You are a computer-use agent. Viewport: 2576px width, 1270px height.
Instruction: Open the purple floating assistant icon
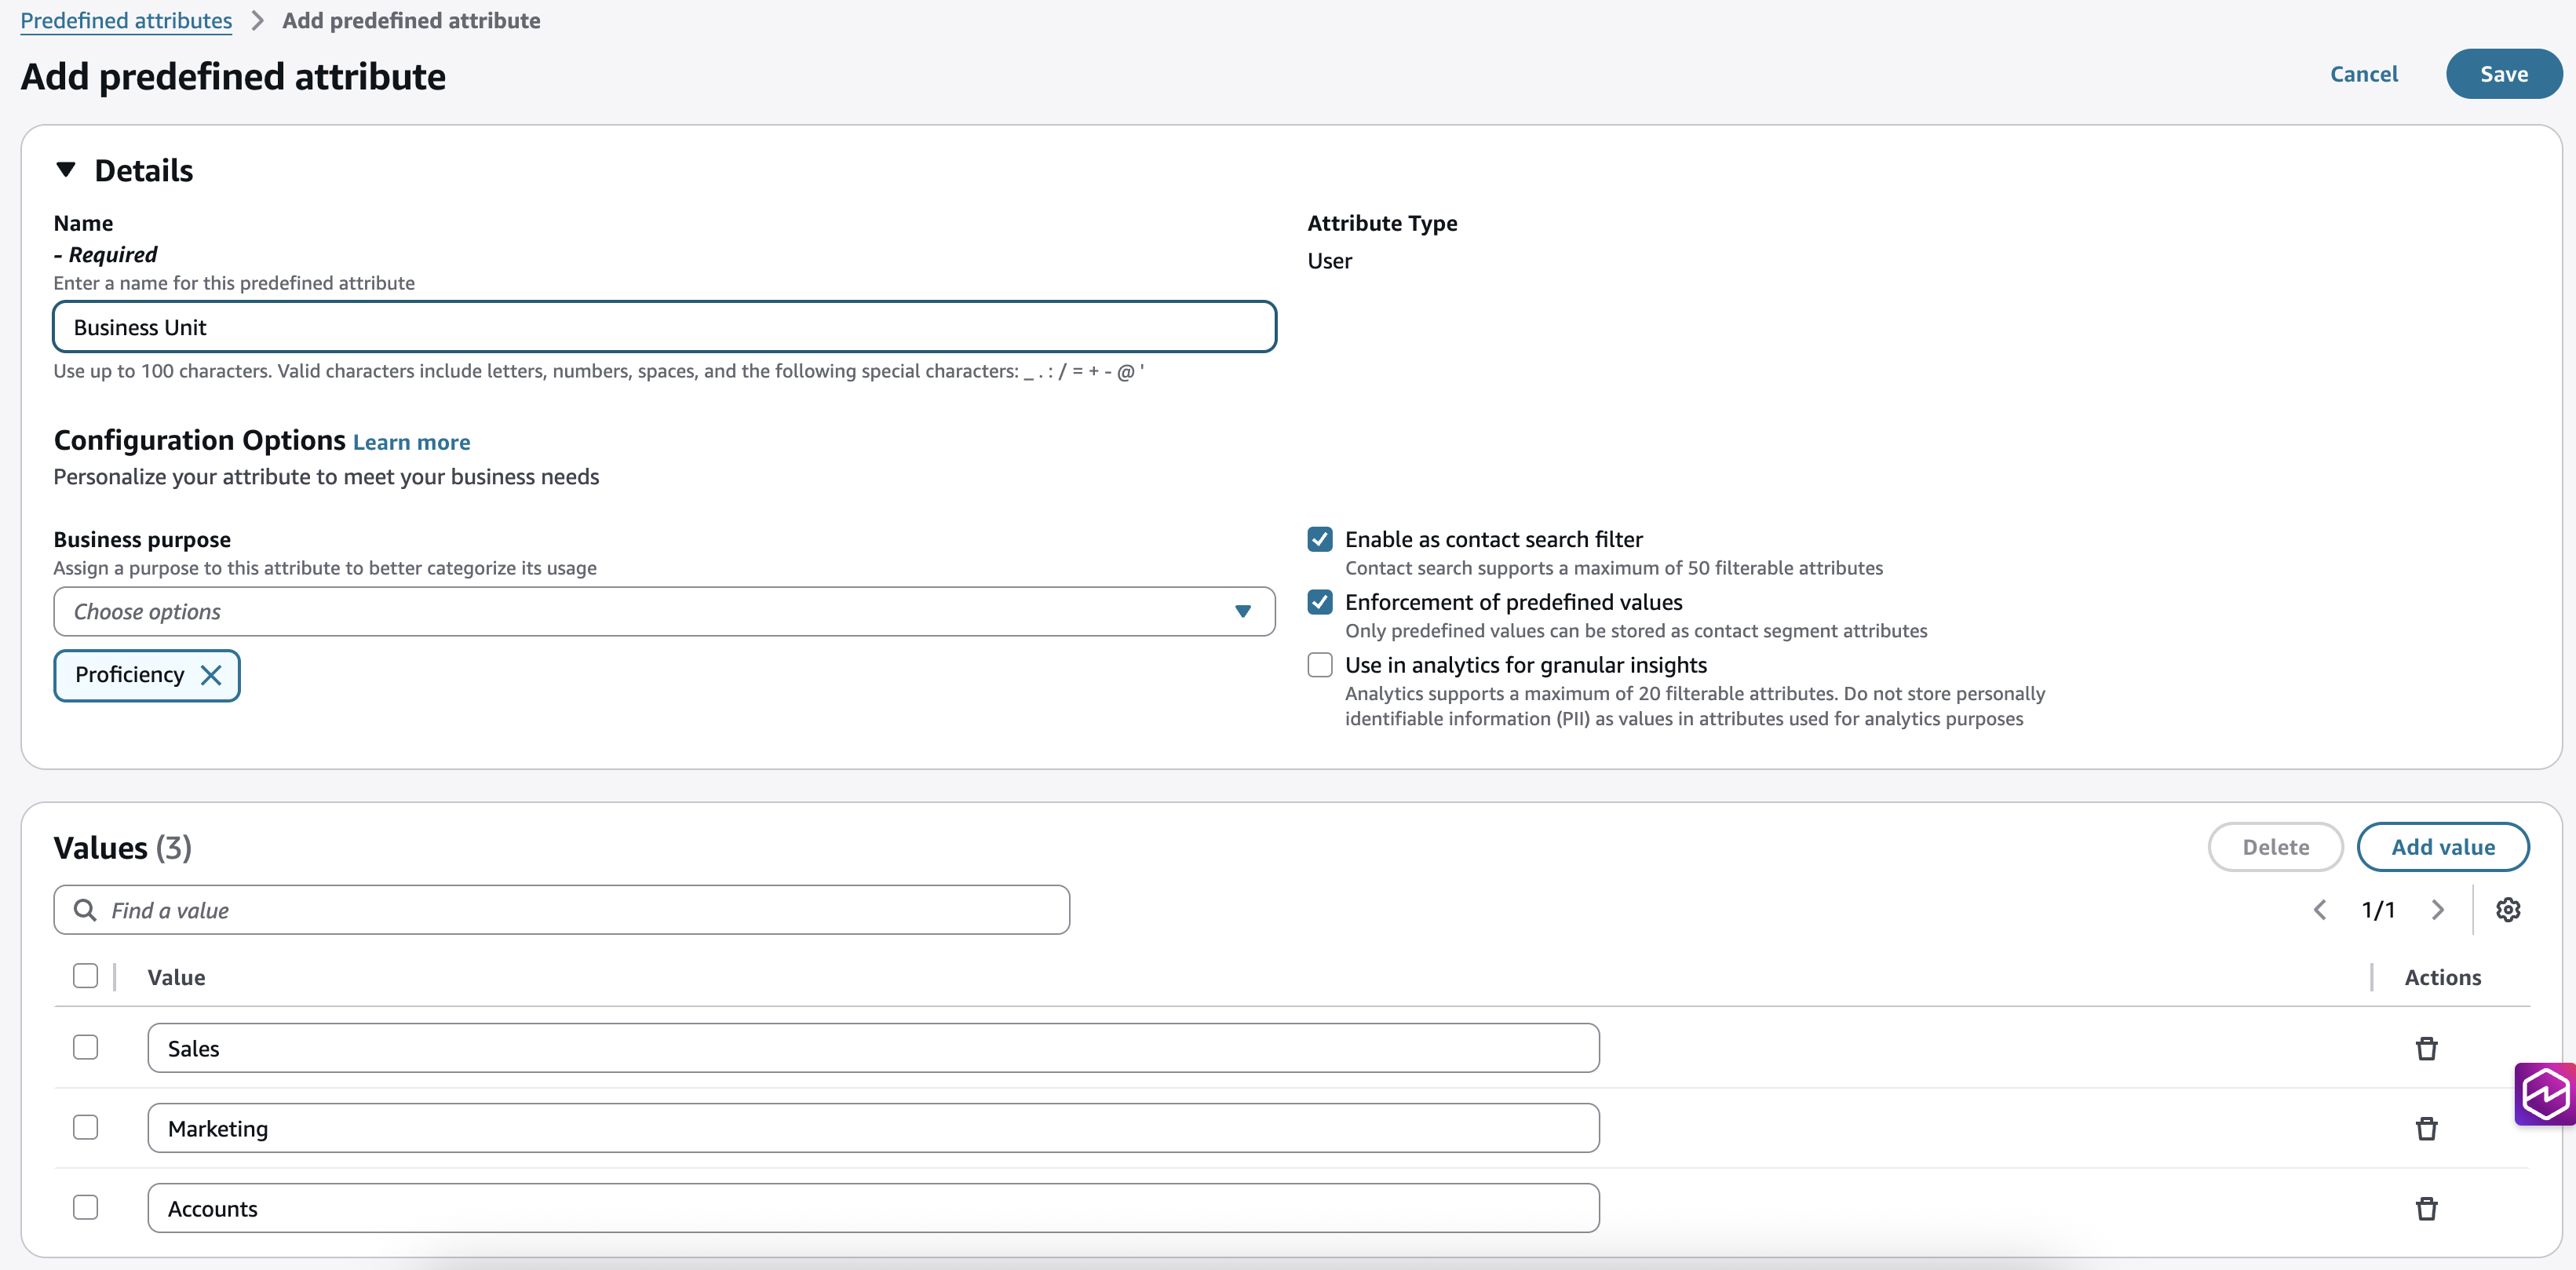coord(2545,1093)
